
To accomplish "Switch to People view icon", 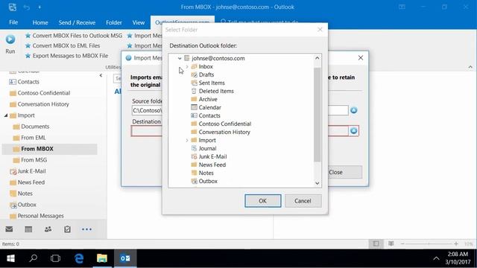I will [48, 229].
